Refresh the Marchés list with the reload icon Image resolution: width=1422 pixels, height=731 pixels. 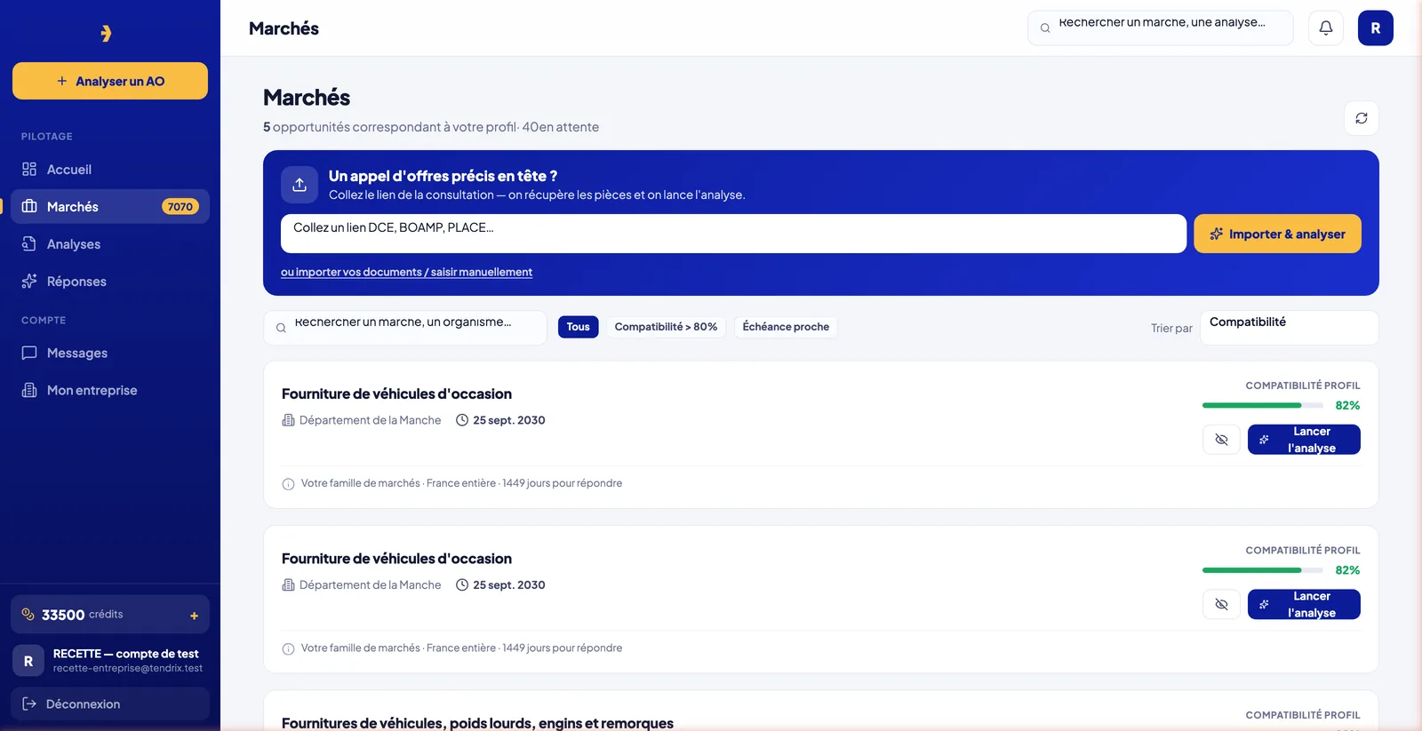1361,118
